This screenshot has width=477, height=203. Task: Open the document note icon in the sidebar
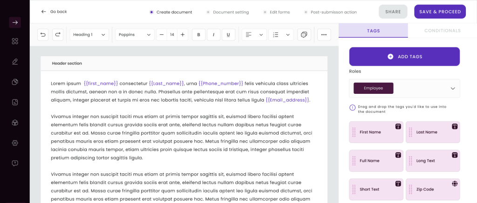pos(15,102)
